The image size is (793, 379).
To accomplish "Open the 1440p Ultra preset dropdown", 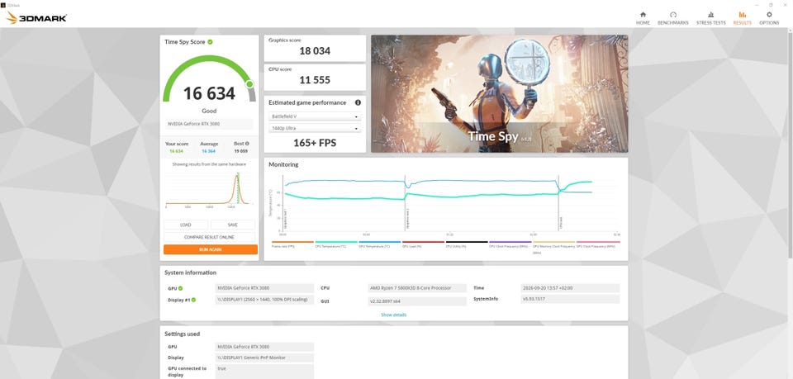I will (315, 128).
